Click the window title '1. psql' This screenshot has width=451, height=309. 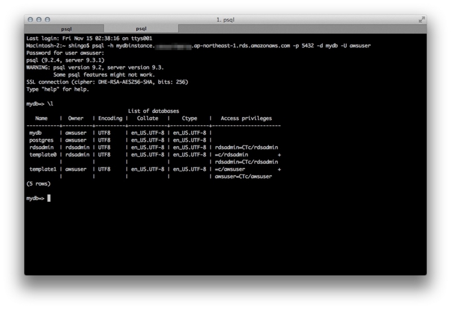pos(225,20)
